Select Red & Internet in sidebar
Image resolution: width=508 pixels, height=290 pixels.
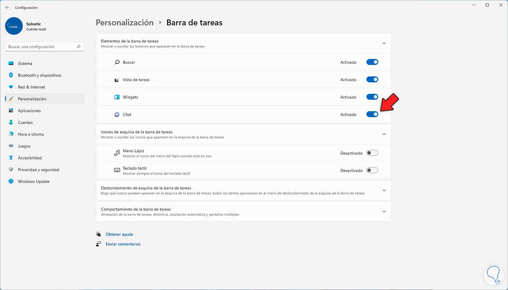31,87
